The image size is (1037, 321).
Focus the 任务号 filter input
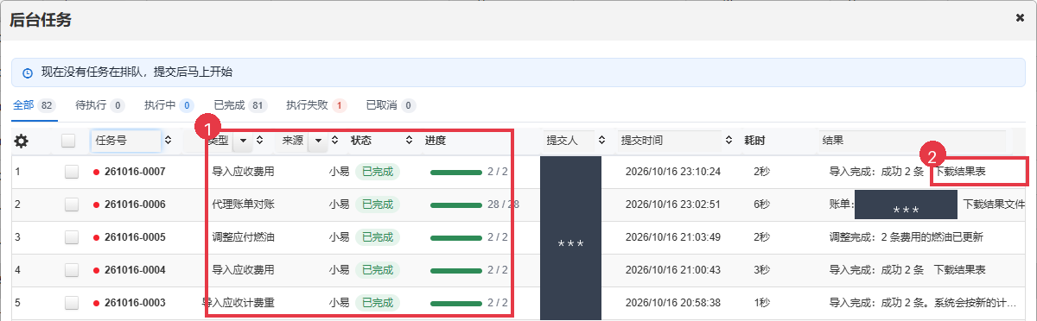coord(126,140)
